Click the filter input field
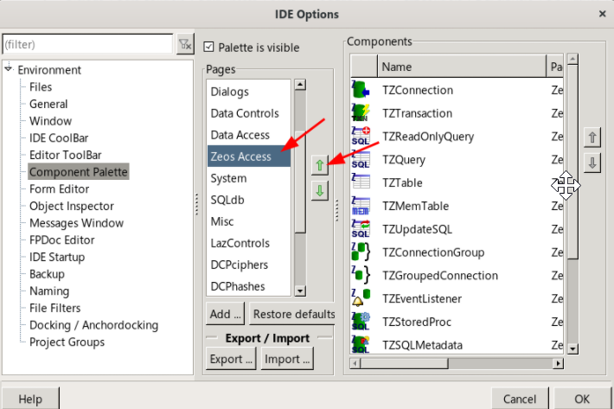The height and width of the screenshot is (409, 614). (87, 44)
